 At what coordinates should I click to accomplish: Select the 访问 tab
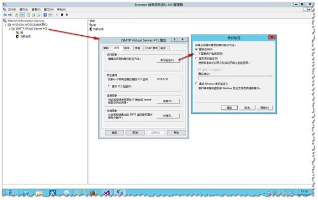pos(117,48)
